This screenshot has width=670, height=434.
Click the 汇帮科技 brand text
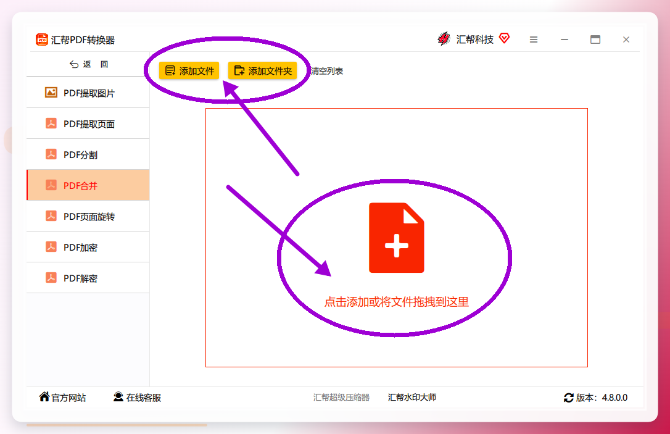click(474, 40)
